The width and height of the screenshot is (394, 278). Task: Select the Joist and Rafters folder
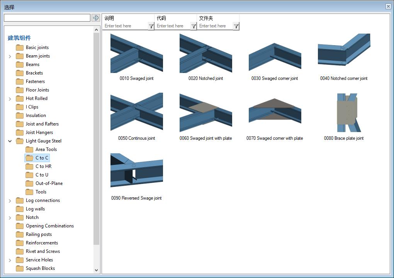click(42, 124)
